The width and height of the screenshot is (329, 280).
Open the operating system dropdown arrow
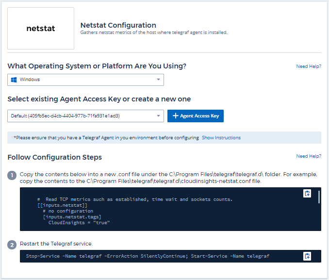(158, 80)
